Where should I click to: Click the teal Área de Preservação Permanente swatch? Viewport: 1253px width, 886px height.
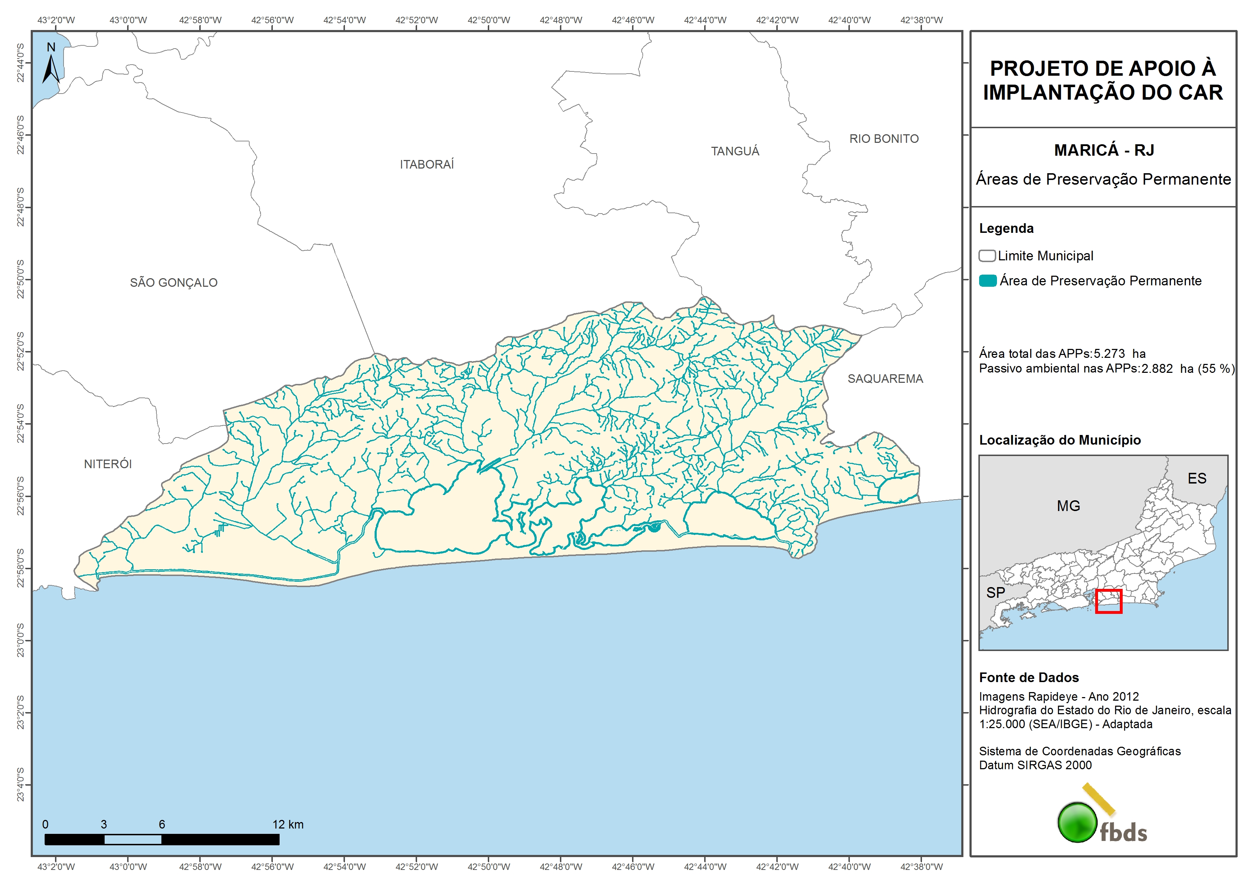[x=988, y=281]
